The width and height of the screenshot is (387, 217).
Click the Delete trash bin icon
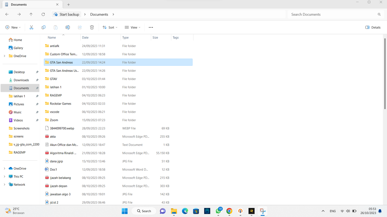(x=92, y=27)
